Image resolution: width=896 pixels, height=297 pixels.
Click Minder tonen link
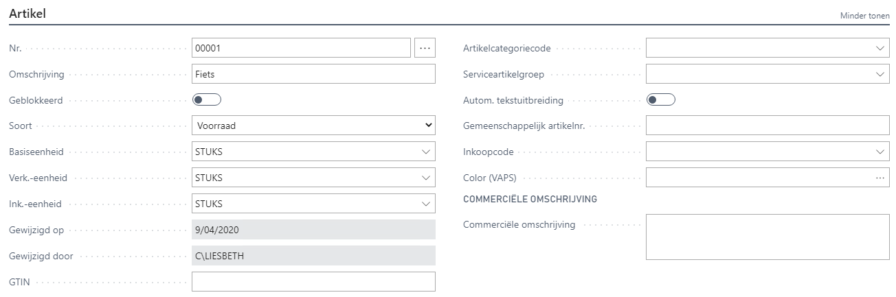tap(864, 16)
